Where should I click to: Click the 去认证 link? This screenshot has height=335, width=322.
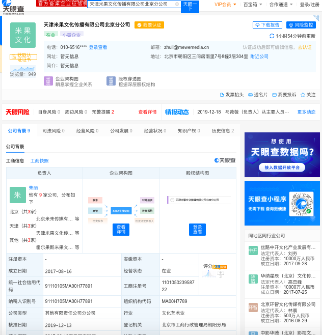tap(305, 47)
